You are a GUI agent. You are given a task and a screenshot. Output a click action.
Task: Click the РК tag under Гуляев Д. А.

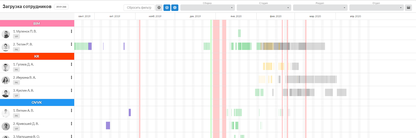16,70
